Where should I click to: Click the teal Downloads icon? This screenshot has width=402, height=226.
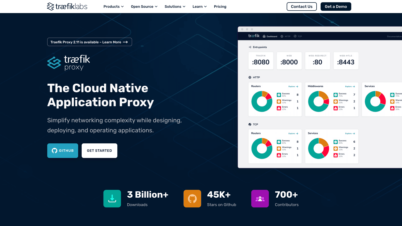point(112,199)
